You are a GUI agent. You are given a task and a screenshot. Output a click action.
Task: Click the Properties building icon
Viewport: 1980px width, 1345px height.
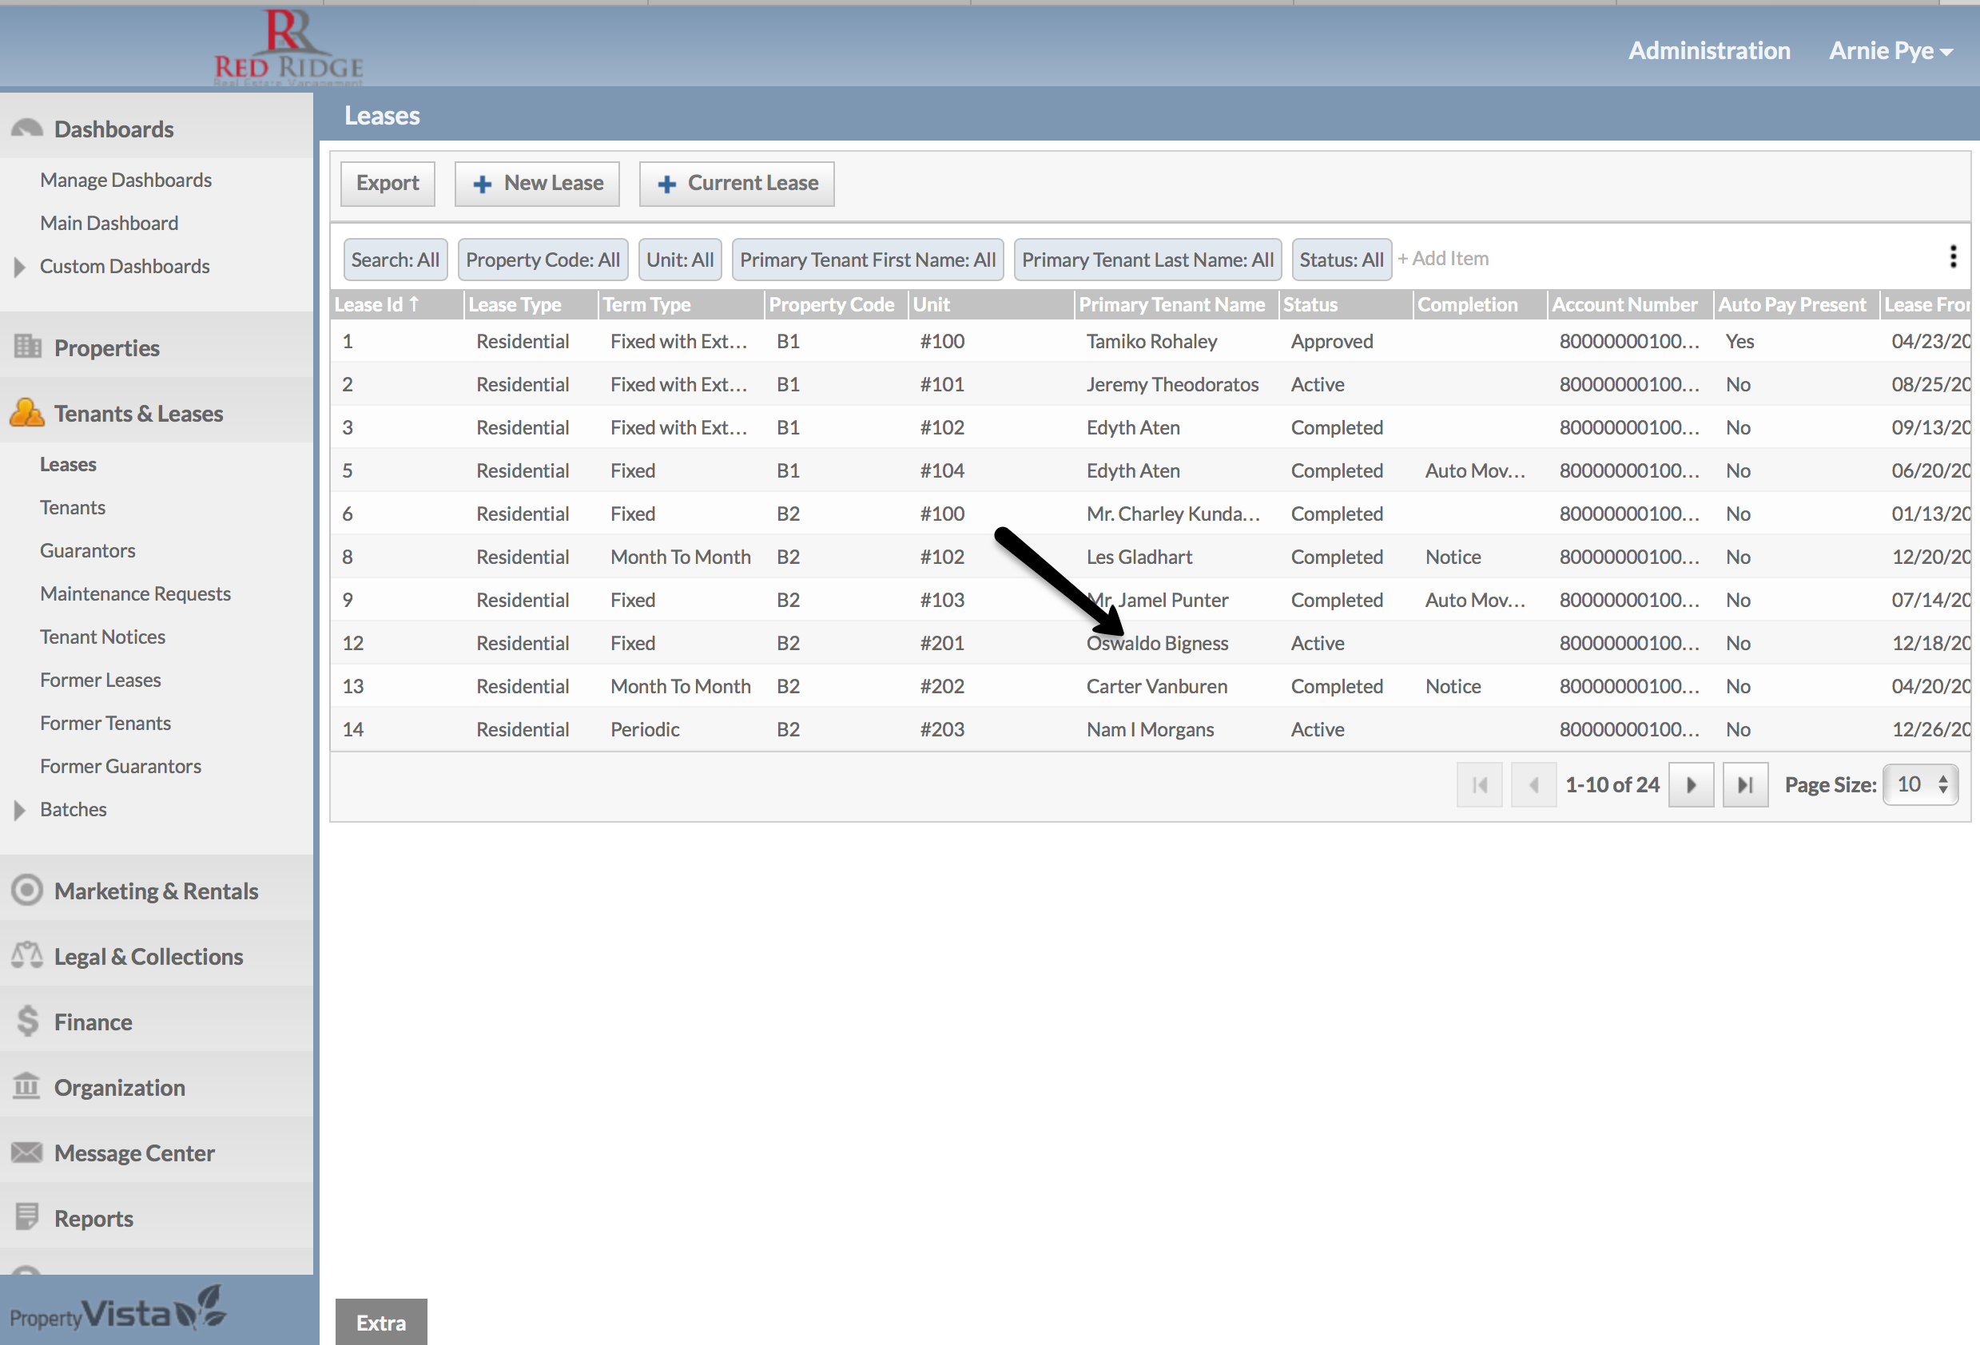tap(26, 347)
